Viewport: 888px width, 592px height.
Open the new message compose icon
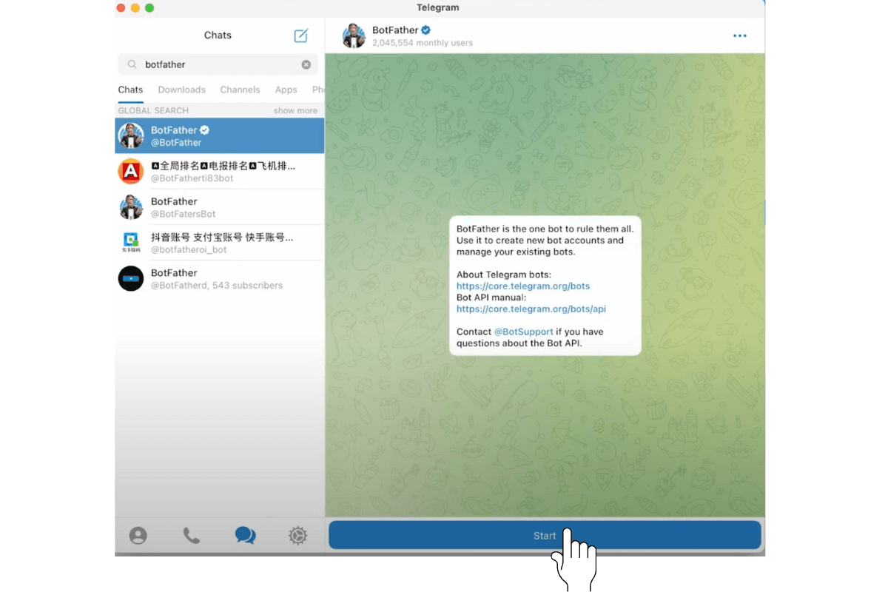coord(300,35)
